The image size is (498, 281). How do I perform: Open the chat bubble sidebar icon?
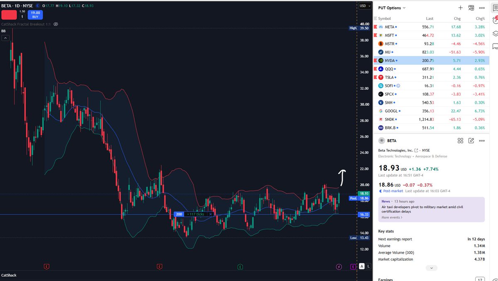(495, 46)
